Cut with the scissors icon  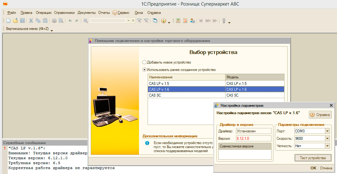coord(31,21)
